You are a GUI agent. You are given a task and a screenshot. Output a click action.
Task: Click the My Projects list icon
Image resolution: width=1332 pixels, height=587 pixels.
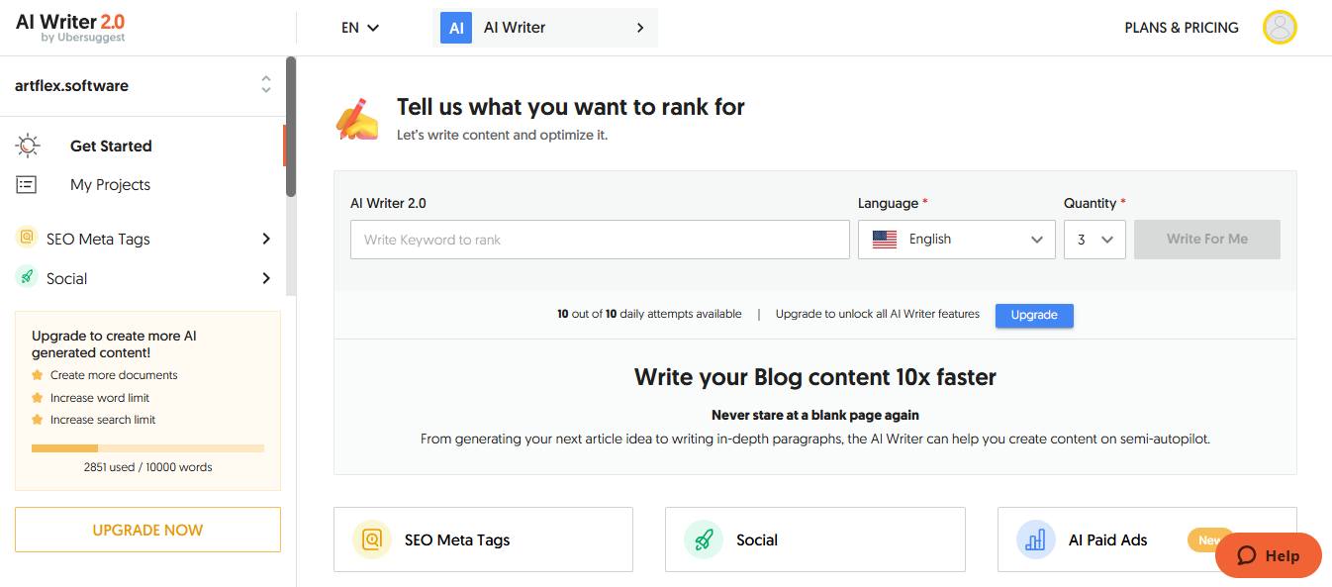point(27,185)
